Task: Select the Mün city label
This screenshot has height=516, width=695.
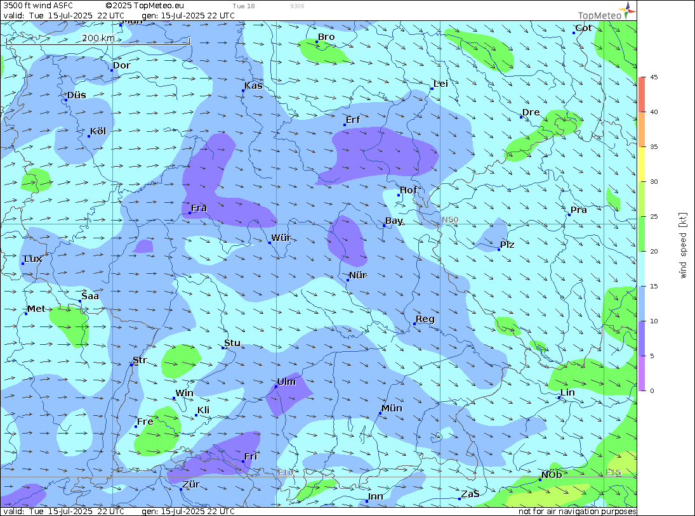Action: (x=392, y=408)
